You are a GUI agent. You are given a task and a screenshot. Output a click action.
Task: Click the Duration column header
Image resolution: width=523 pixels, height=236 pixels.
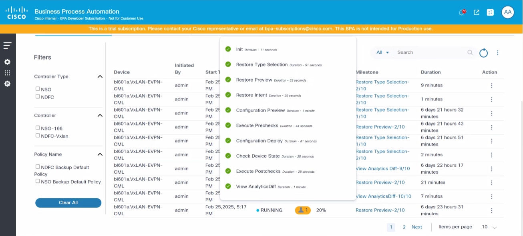[430, 72]
